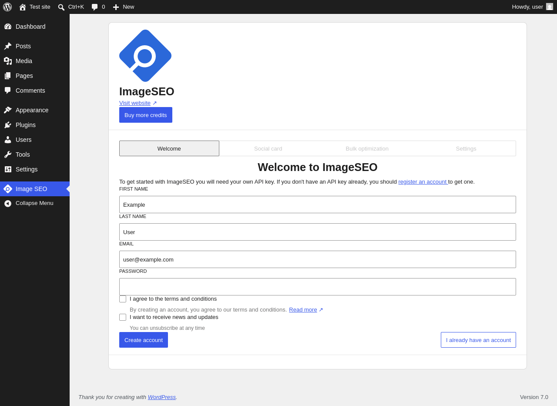Screen dimensions: 557x406
Task: Open the Users menu item
Action: point(35,140)
